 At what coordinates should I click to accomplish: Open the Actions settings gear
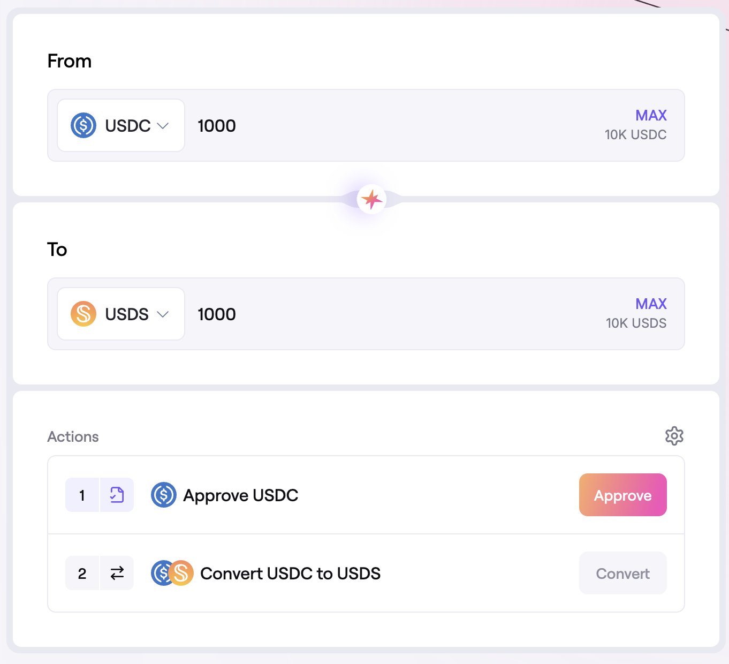point(674,436)
